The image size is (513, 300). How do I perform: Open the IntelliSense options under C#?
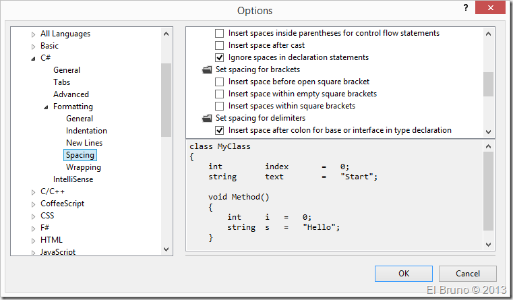73,179
